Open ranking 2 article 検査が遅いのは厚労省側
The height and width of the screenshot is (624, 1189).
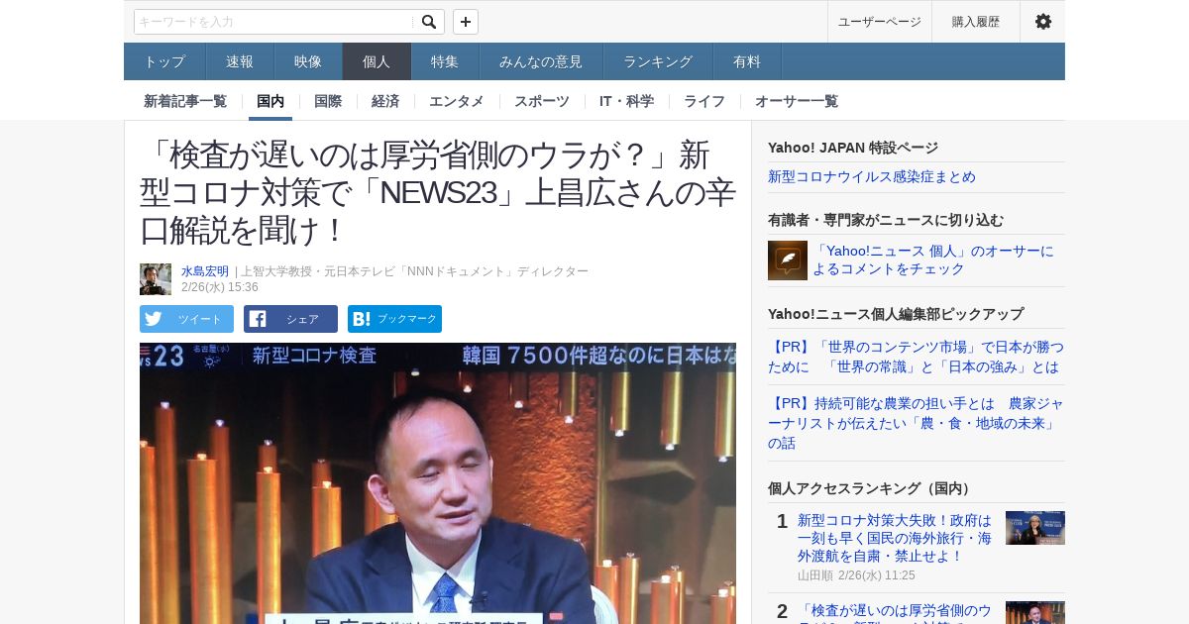895,611
